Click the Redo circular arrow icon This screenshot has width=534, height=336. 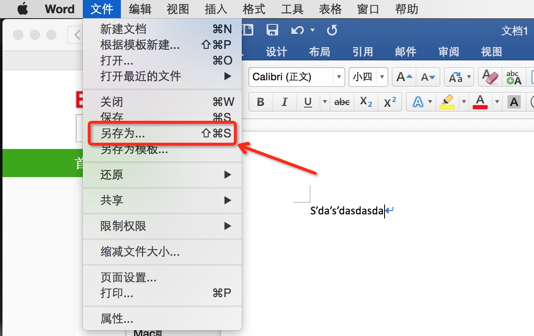[332, 30]
